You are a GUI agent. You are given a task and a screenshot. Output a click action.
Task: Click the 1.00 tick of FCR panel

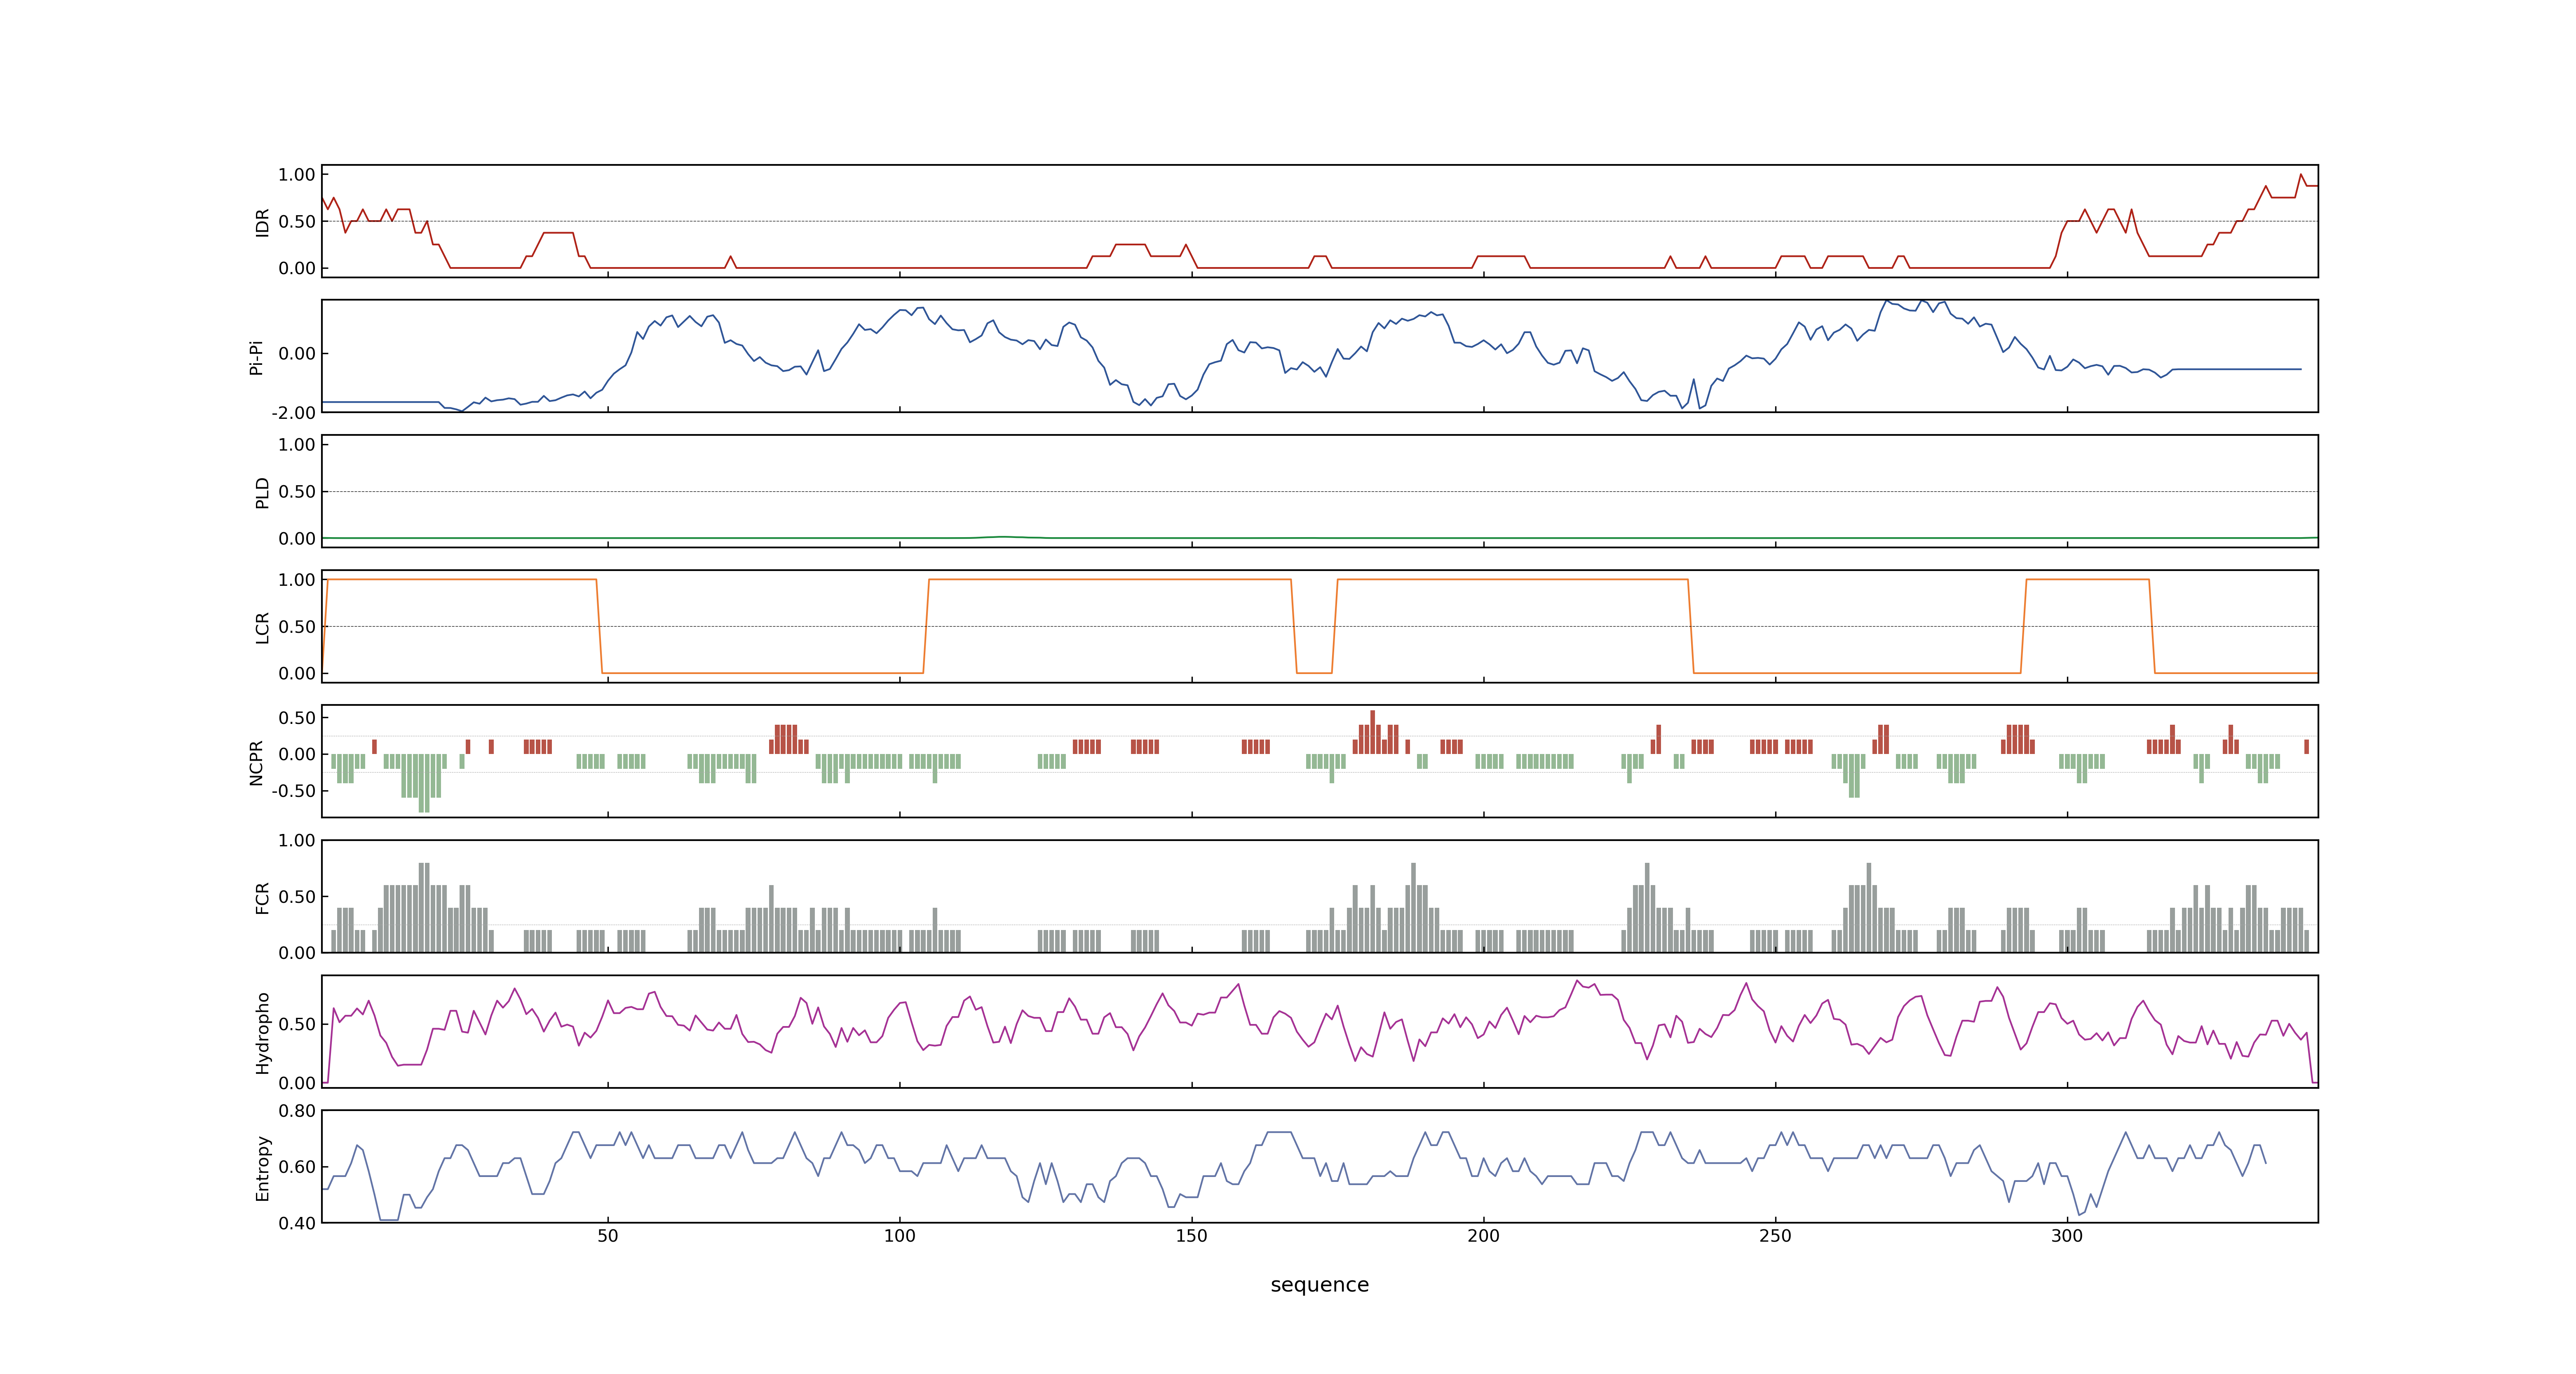click(x=297, y=841)
